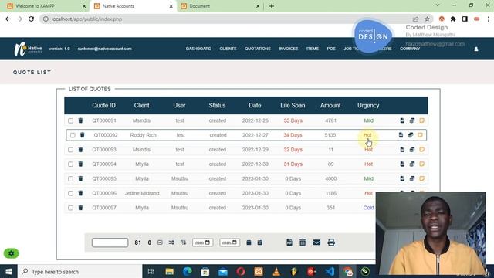Bookmark the page with the star icon
This screenshot has height=278, width=494.
(427, 19)
